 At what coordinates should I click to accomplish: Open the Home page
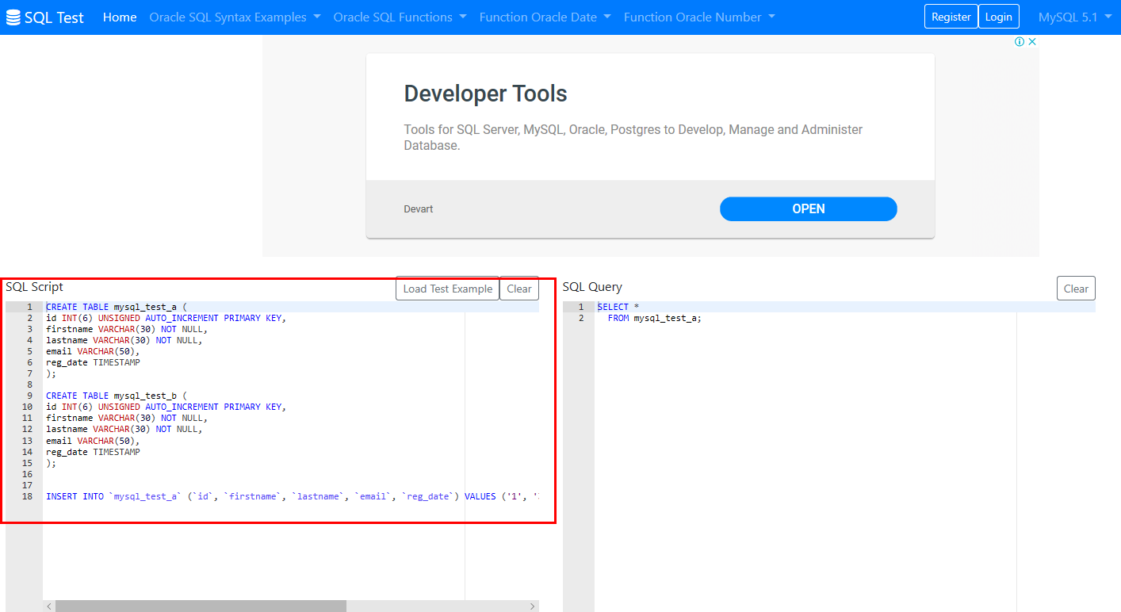tap(120, 17)
